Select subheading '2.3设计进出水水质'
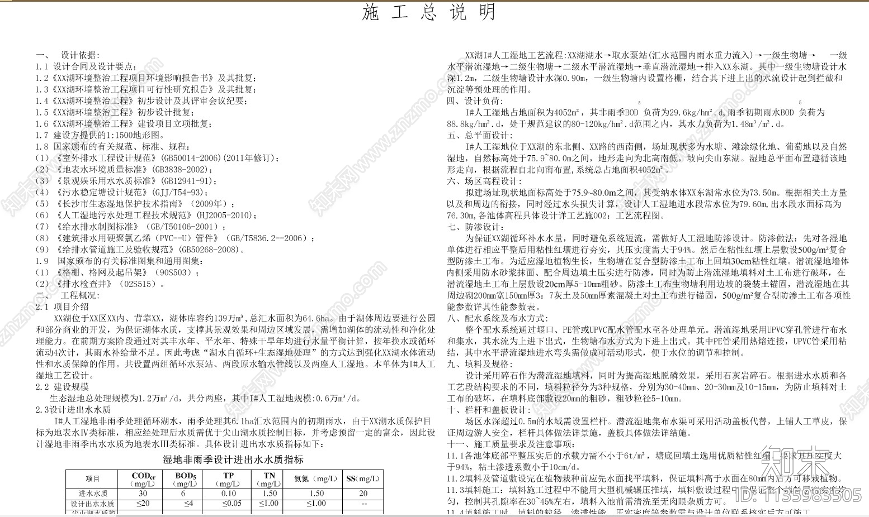 (73, 409)
